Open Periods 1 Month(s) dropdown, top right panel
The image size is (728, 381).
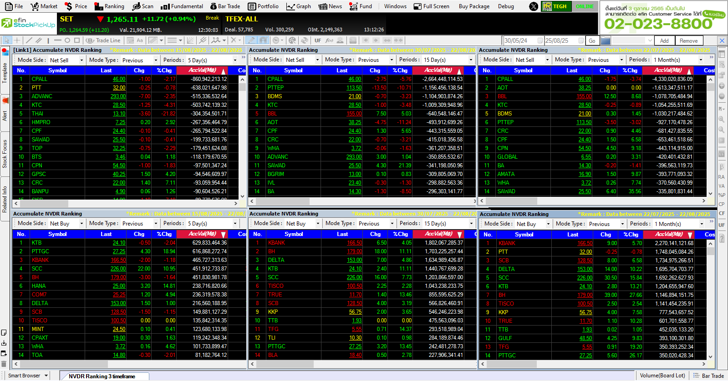coord(701,60)
